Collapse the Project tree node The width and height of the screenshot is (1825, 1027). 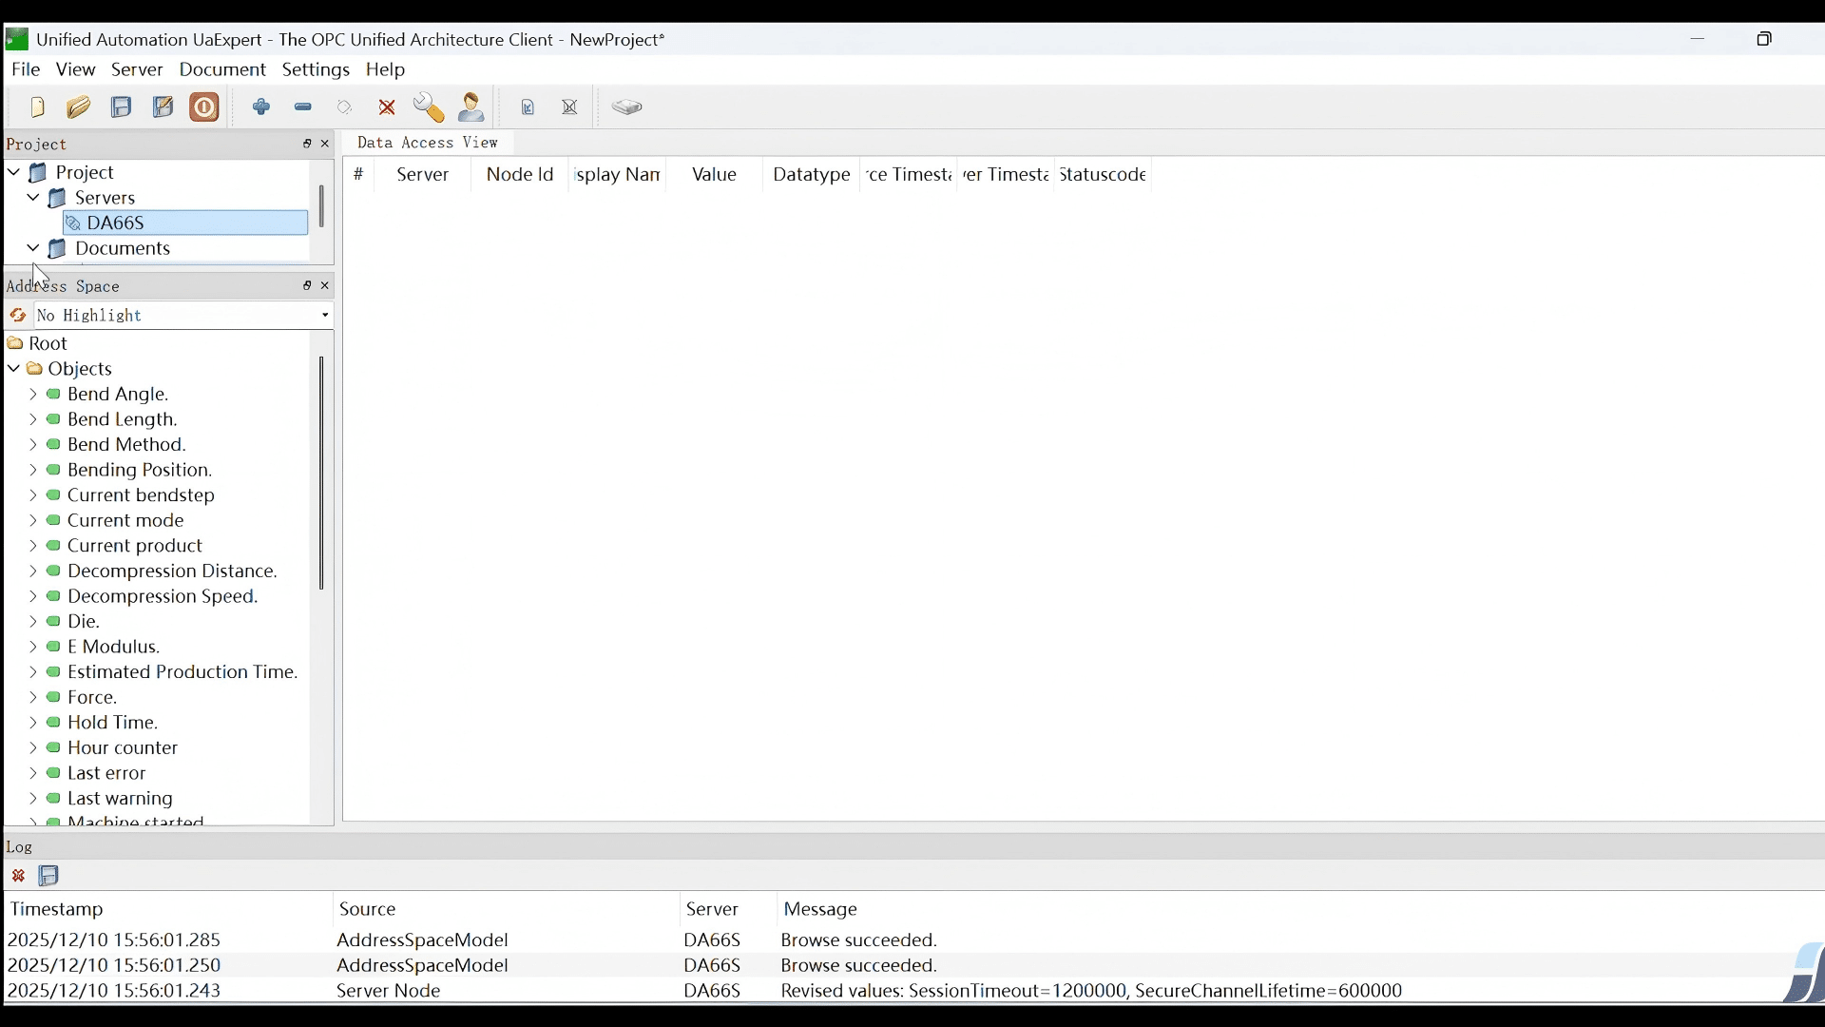coord(14,173)
